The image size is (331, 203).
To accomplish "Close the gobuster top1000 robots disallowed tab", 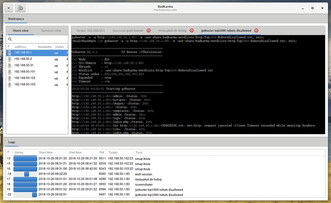I will [x=256, y=30].
